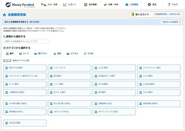This screenshot has height=131, width=185.
Task: Expand 信用金庫 (266社) group
Action: point(159,104)
